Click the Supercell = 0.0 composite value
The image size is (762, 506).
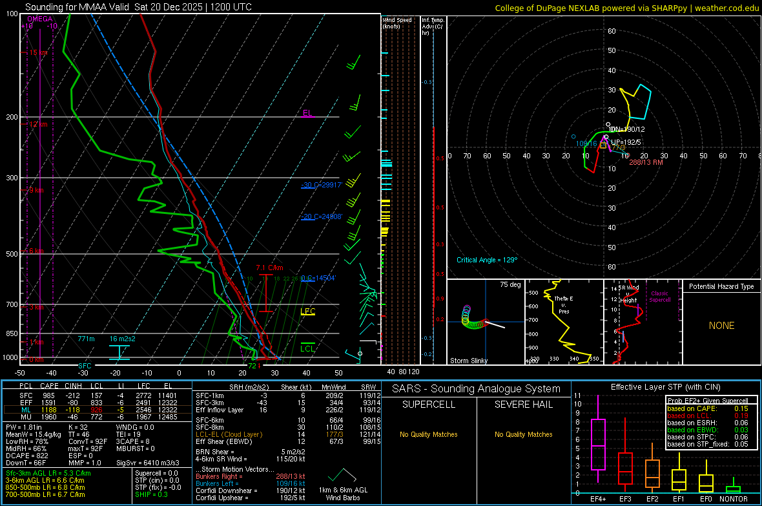click(156, 473)
